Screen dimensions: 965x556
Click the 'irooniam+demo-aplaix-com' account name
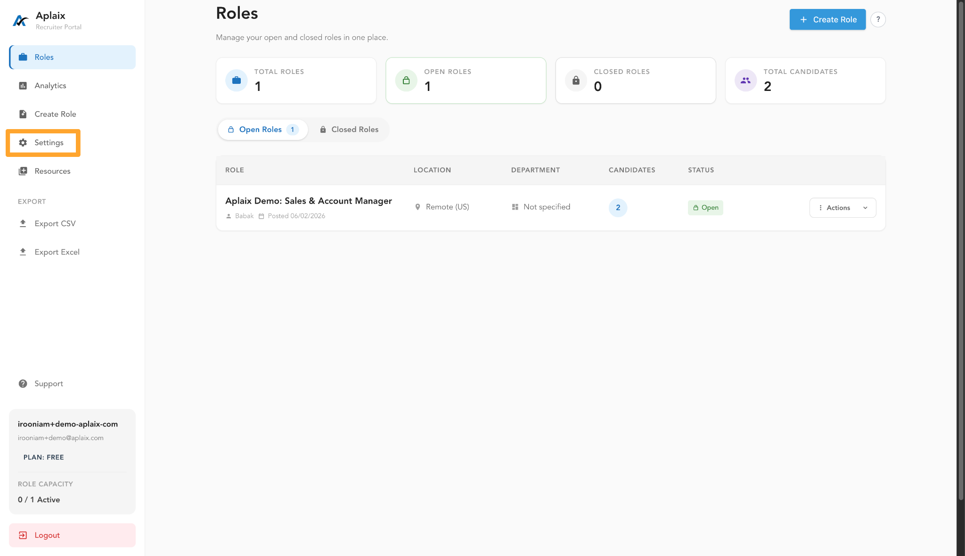point(68,424)
